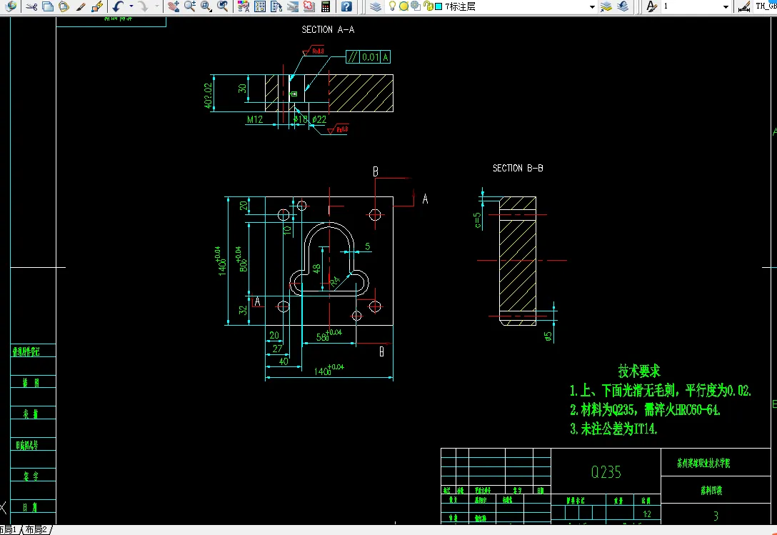
Task: Open the Layer Properties Manager icon
Action: (x=376, y=6)
